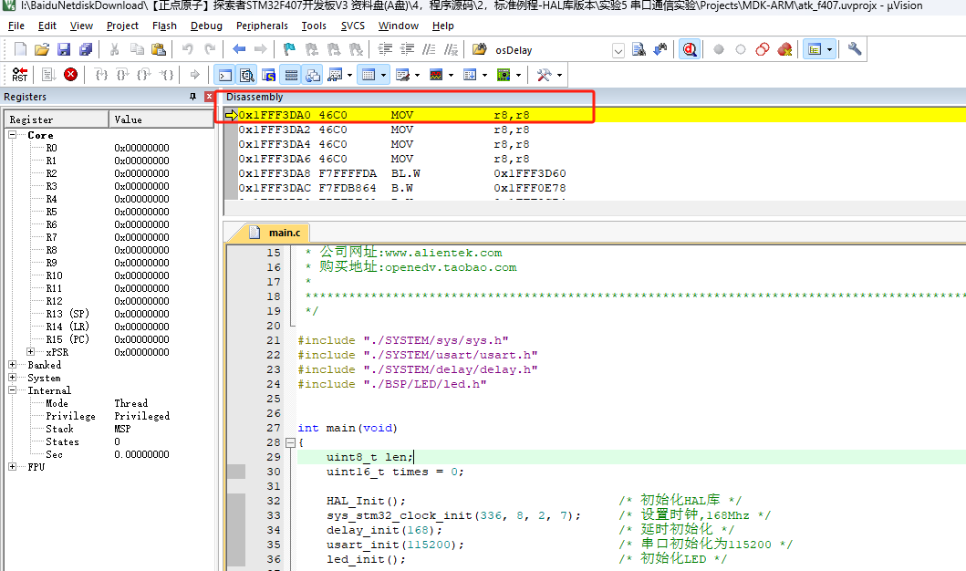
Task: Click the Insert/Remove Breakpoint icon
Action: pyautogui.click(x=718, y=50)
